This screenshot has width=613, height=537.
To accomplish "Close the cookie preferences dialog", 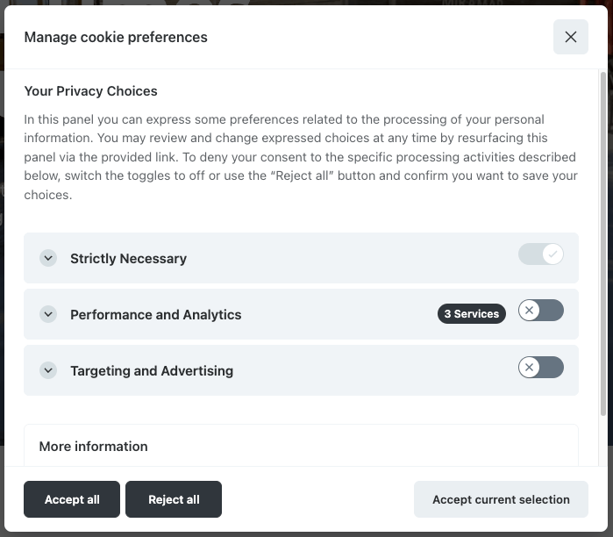I will (570, 37).
